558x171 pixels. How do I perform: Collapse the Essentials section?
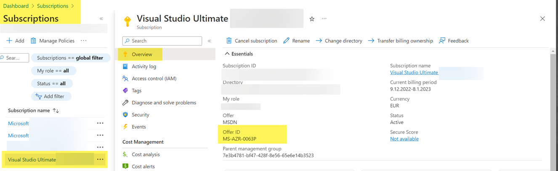point(239,54)
